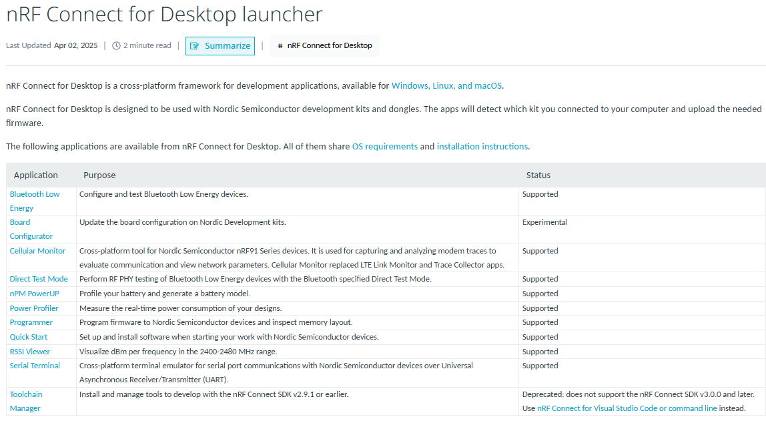Click 'Profile your battery and generate a battery model'
Screen dimensions: 766x421
click(x=165, y=294)
